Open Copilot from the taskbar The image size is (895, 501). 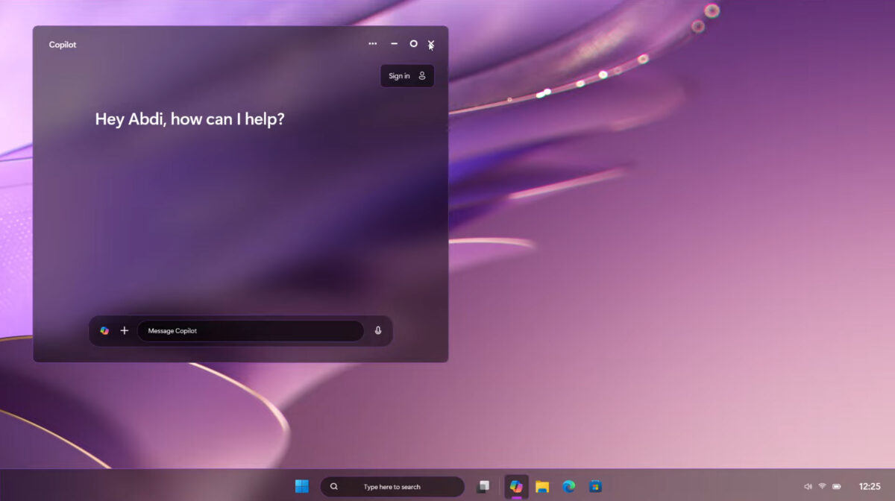click(x=516, y=486)
